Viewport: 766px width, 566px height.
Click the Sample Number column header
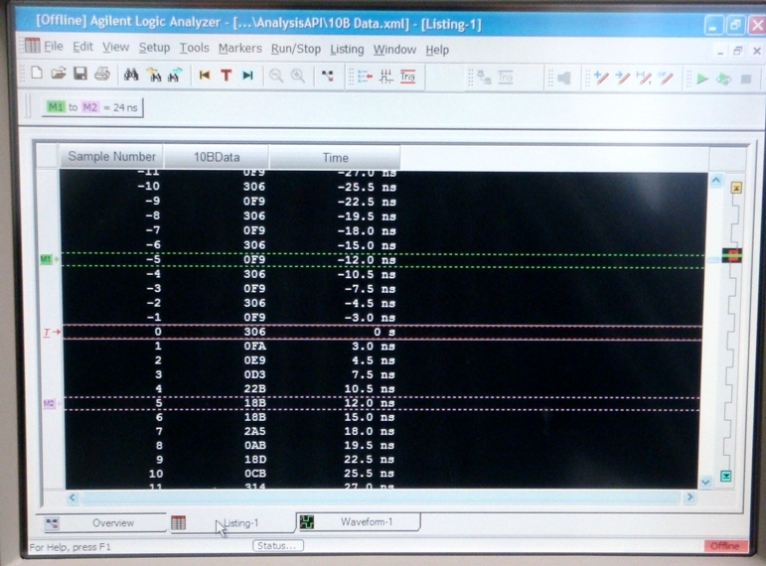(x=111, y=156)
